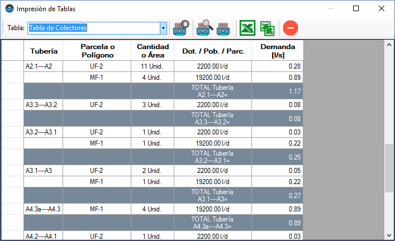395x241 pixels.
Task: Maximize the Impresión de Tablas window
Action: point(356,8)
